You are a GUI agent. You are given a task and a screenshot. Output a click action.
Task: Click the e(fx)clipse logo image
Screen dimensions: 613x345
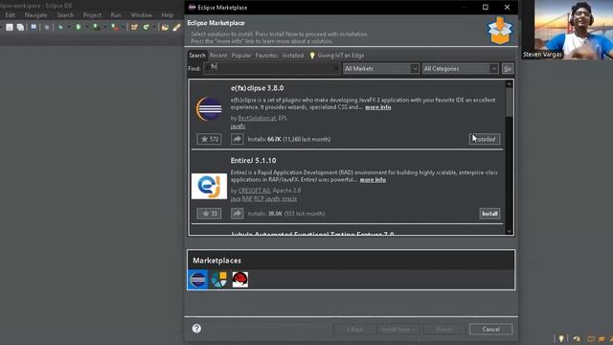click(209, 108)
